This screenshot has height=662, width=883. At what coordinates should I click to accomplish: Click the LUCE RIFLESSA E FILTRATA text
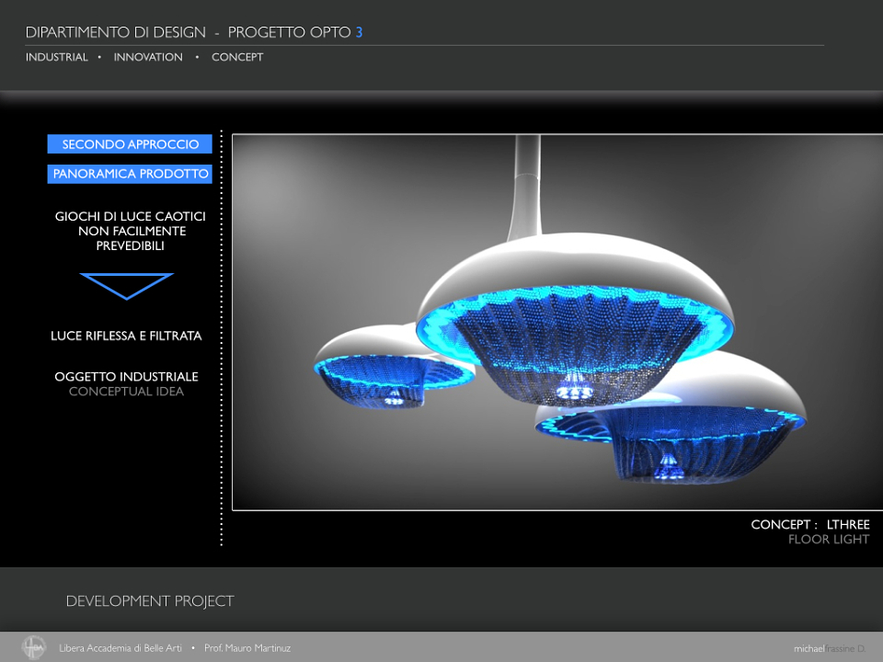(x=126, y=336)
